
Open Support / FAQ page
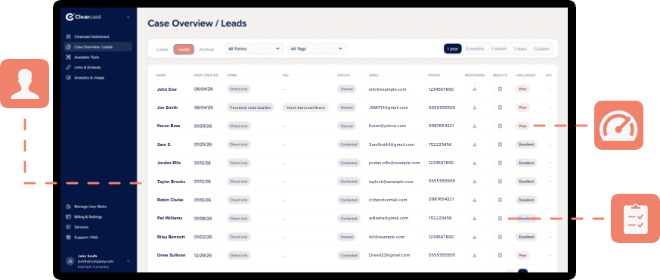tap(82, 238)
